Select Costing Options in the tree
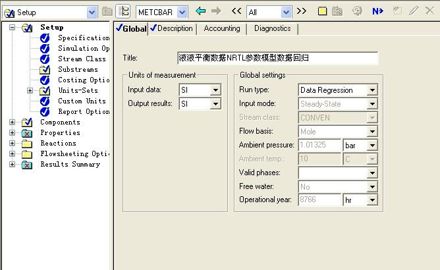The image size is (440, 270). [84, 80]
